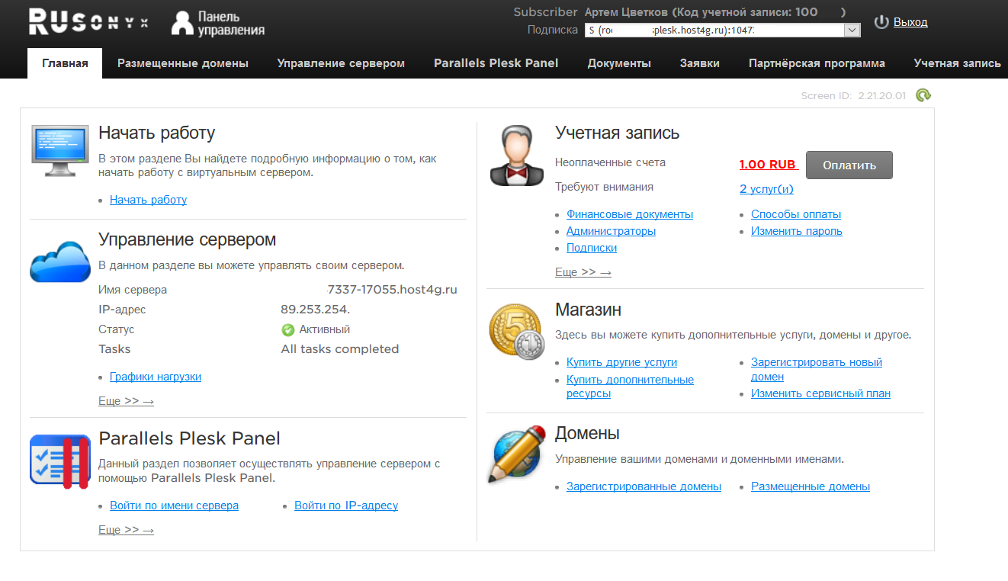Image resolution: width=1008 pixels, height=581 pixels.
Task: Open the Parallels Plesk Panel tab
Action: [x=496, y=63]
